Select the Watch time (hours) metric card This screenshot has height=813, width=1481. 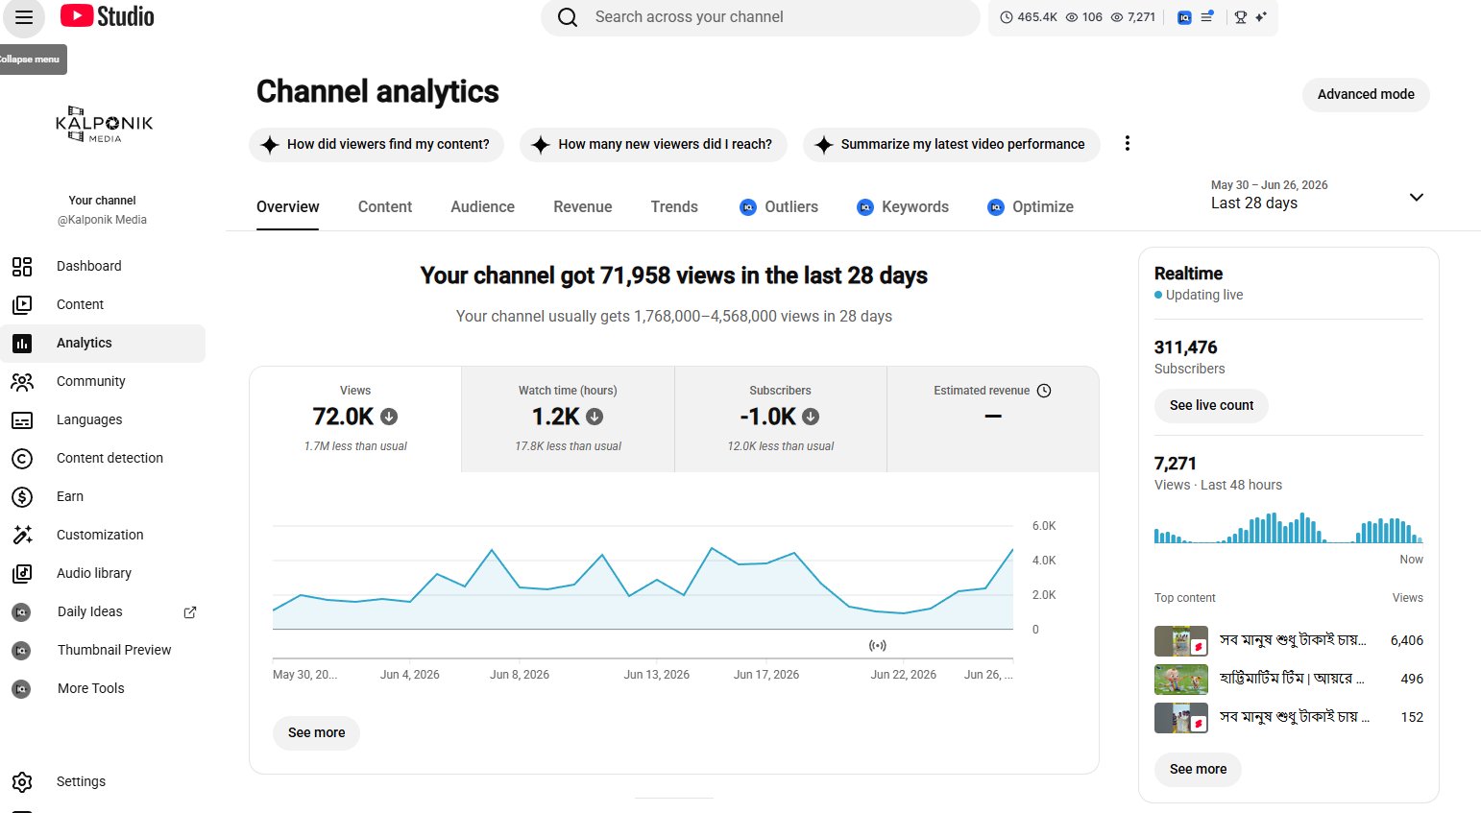(568, 419)
